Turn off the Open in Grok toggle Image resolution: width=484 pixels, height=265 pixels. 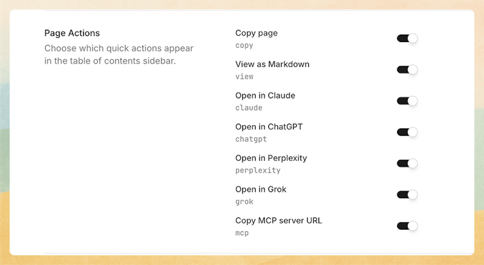point(407,195)
